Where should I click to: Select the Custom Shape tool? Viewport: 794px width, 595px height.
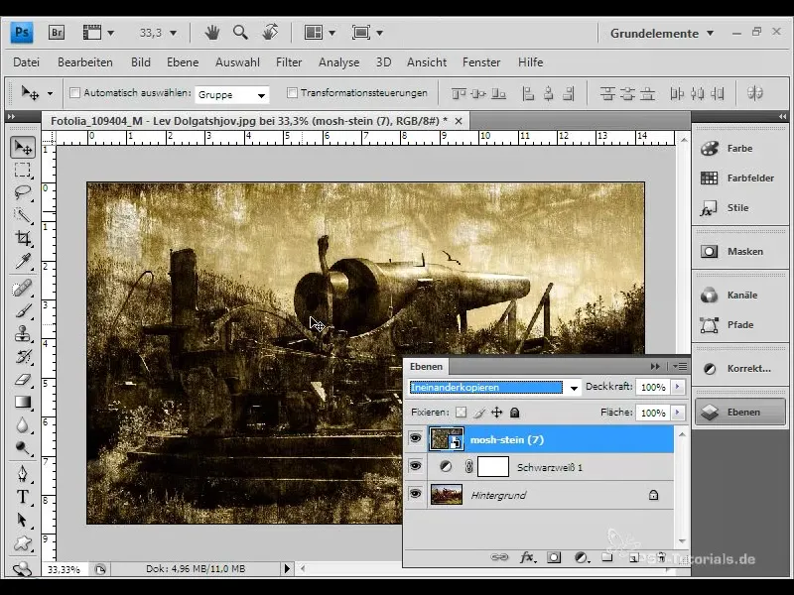click(x=23, y=542)
